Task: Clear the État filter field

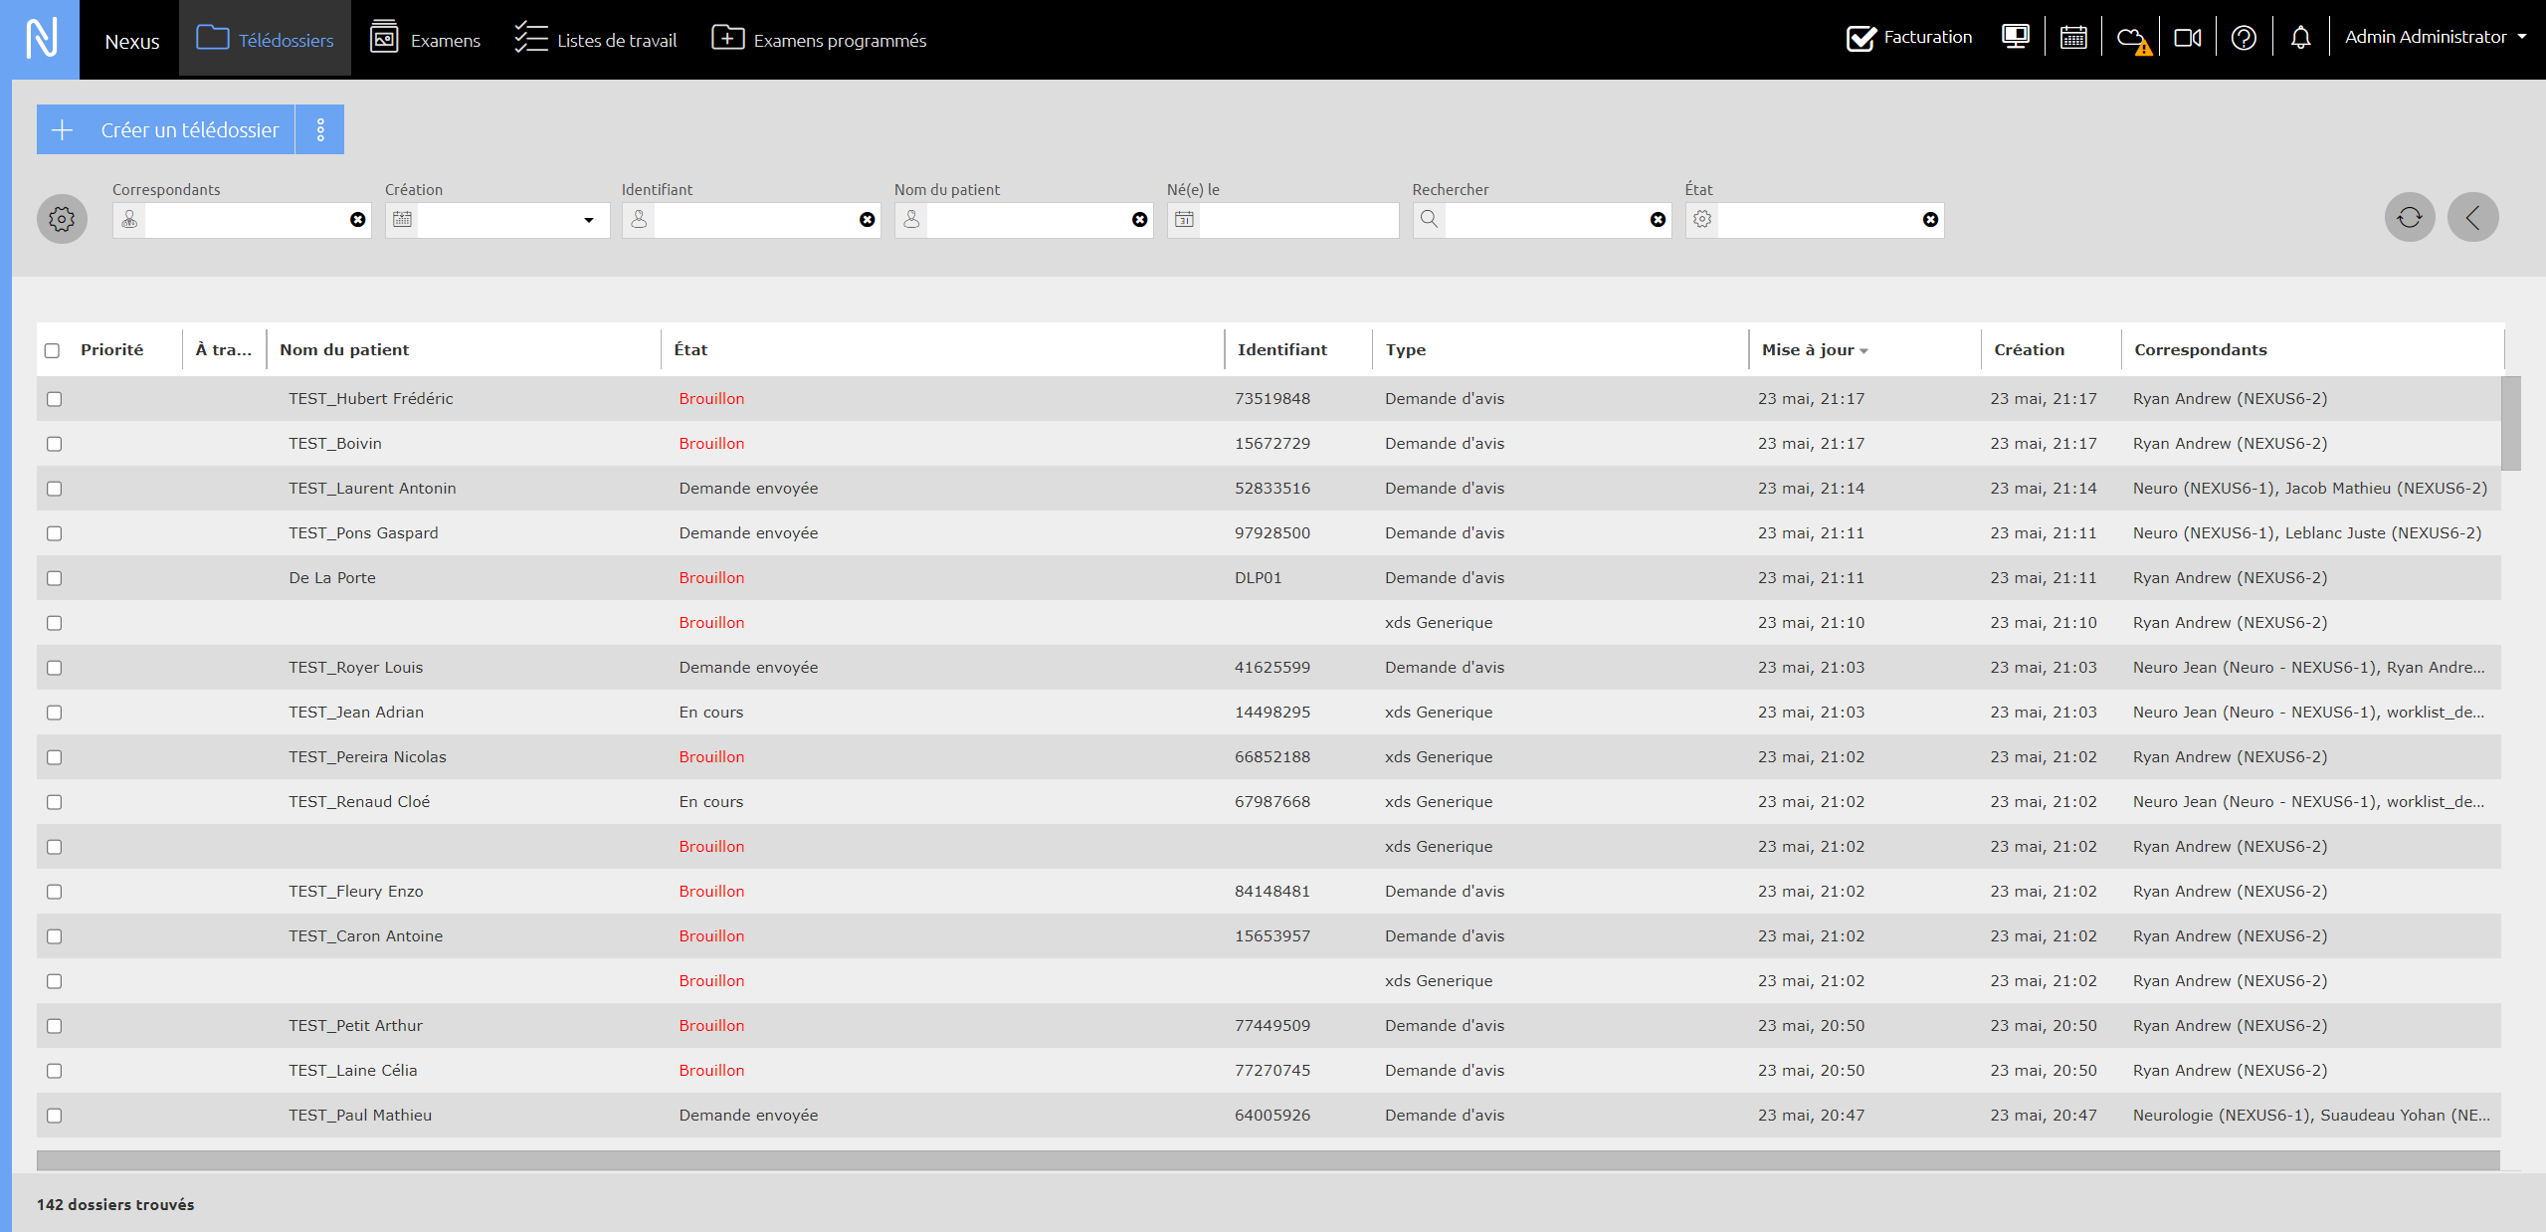Action: click(x=1930, y=220)
